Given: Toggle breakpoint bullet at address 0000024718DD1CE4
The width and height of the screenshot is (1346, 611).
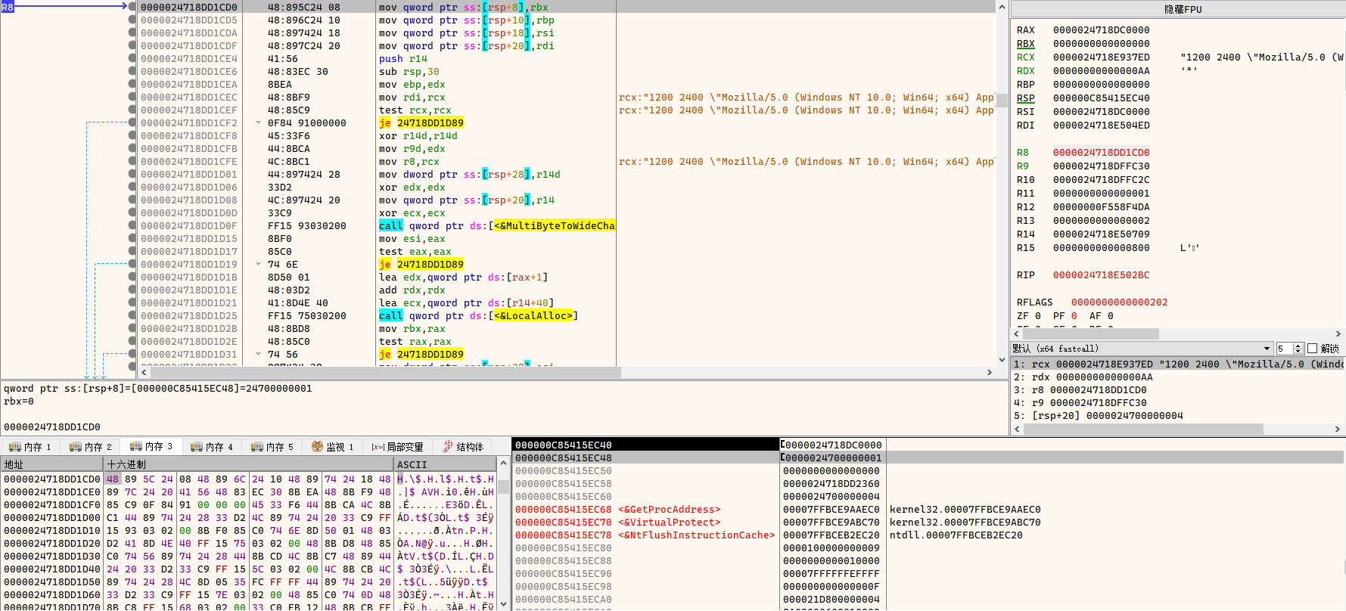Looking at the screenshot, I should [x=132, y=59].
